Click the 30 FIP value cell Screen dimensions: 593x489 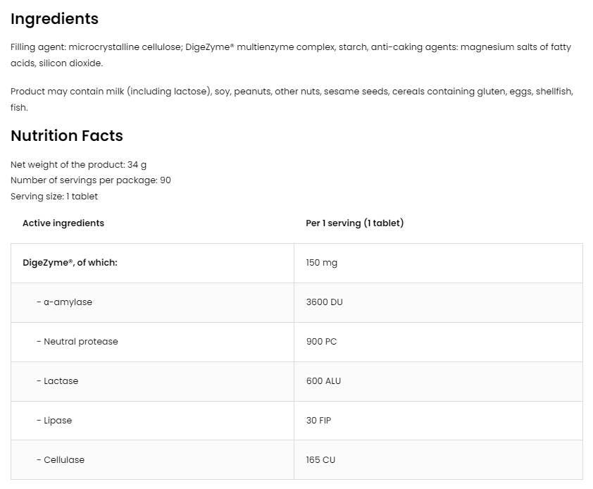[318, 421]
